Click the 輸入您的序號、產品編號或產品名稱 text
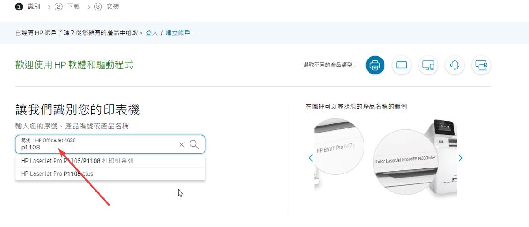The height and width of the screenshot is (227, 529). (72, 126)
